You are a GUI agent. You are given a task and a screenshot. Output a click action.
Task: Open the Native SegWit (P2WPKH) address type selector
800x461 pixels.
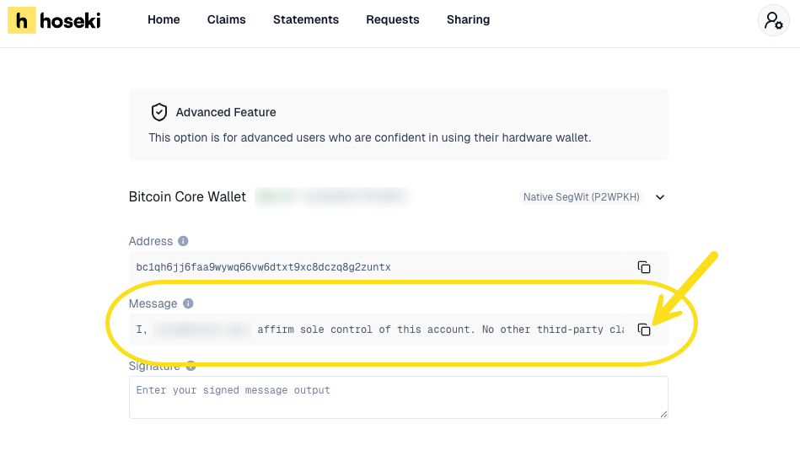coord(581,197)
